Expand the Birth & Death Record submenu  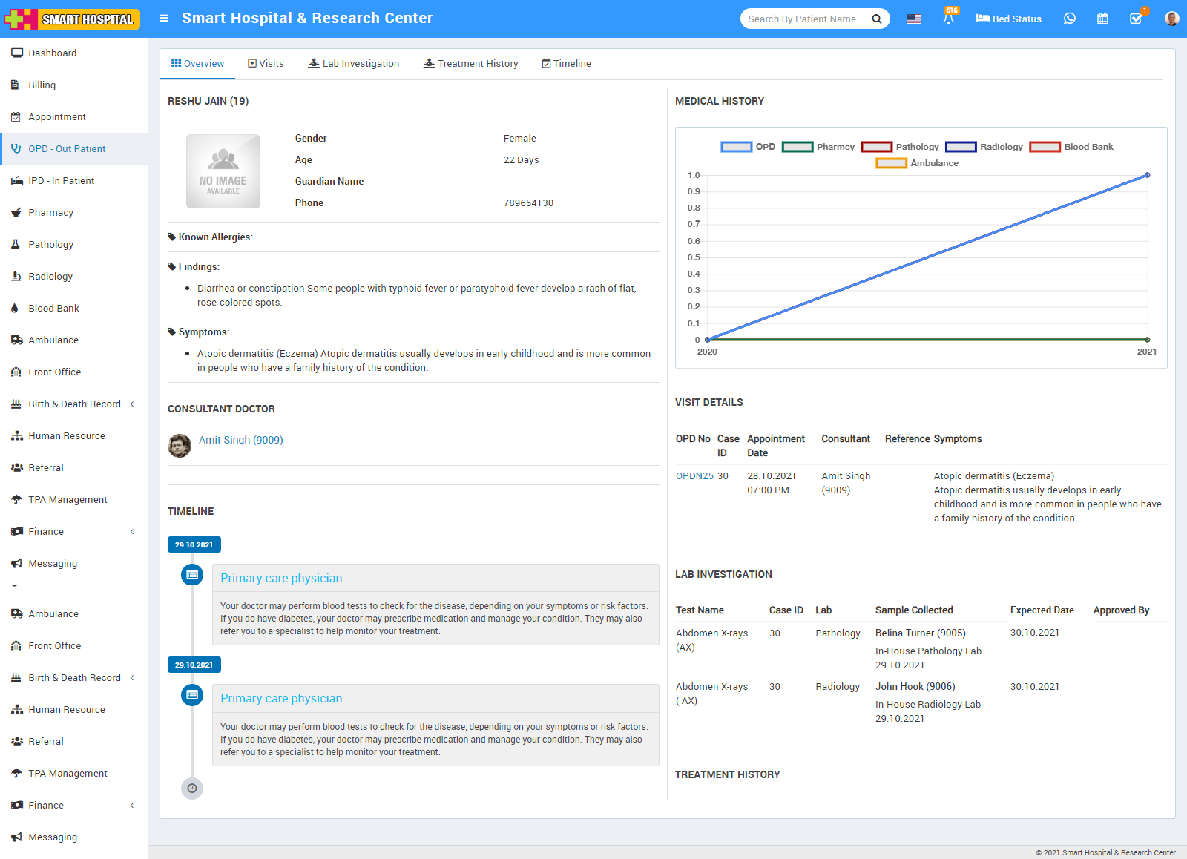[x=74, y=404]
